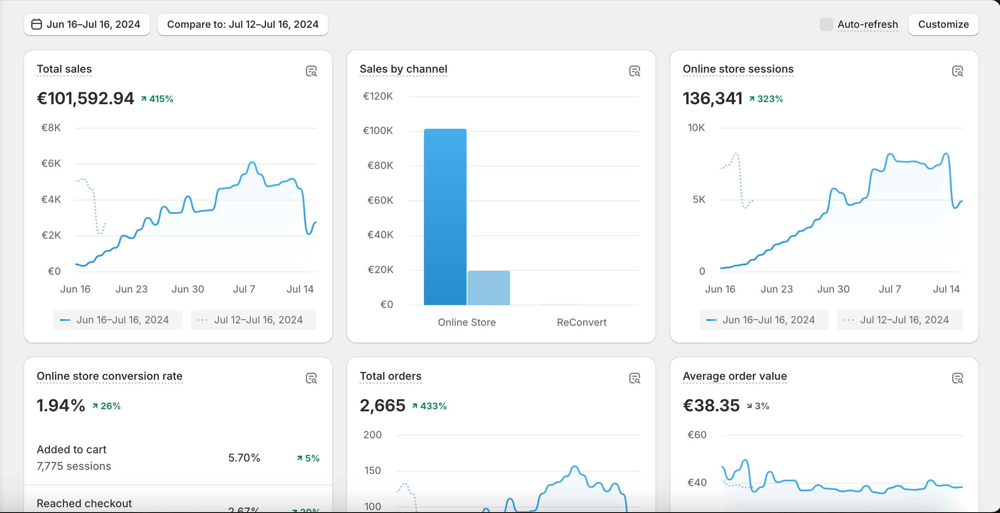
Task: Click the 5% increase on Added to cart
Action: [x=308, y=458]
